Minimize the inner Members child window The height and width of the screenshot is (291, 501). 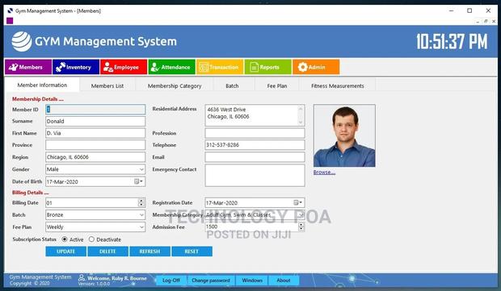(x=478, y=21)
